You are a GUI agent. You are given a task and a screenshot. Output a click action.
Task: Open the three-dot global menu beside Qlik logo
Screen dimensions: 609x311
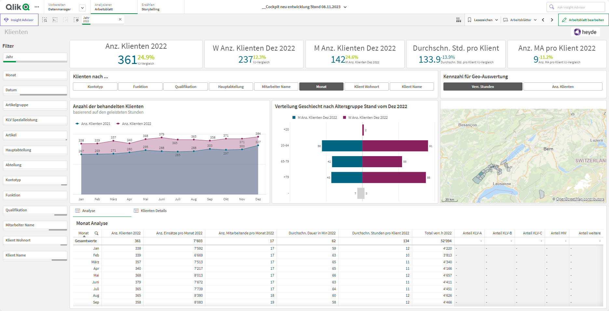[x=37, y=7]
